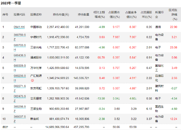Open the 600703.SH stock code link
181x130 pixels.
point(20,47)
